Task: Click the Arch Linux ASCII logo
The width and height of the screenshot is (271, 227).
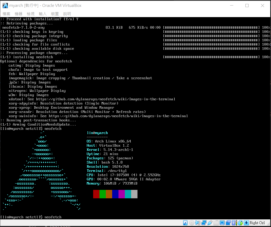Action: [41, 171]
